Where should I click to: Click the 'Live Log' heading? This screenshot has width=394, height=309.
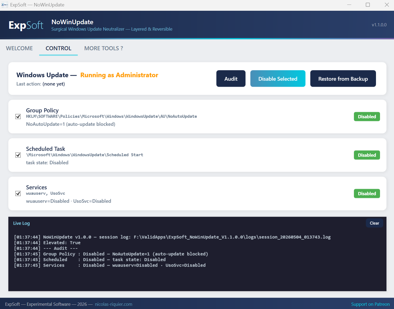pos(22,223)
